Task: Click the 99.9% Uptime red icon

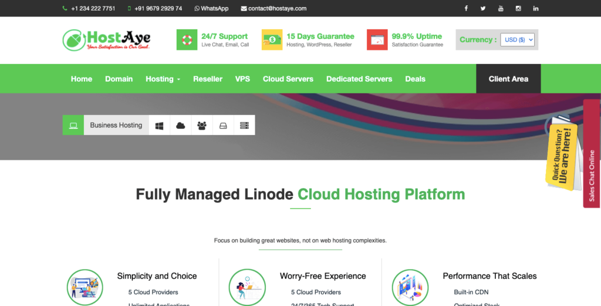Action: pos(377,40)
